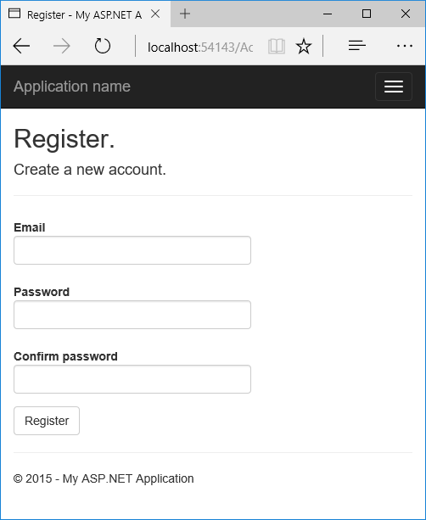Focus the Confirm password input field
This screenshot has height=520, width=426.
[132, 379]
